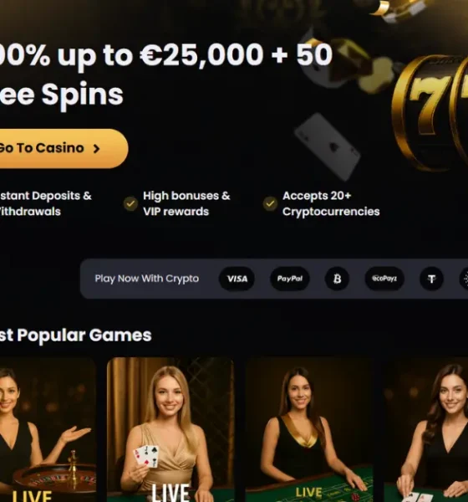Click the VISA payment icon
Image resolution: width=468 pixels, height=502 pixels.
(237, 279)
